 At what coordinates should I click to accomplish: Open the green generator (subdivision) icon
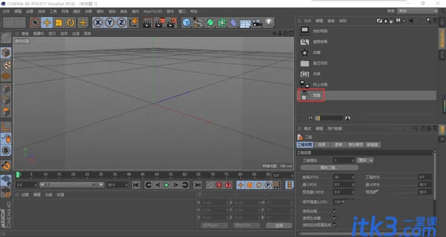pyautogui.click(x=210, y=23)
